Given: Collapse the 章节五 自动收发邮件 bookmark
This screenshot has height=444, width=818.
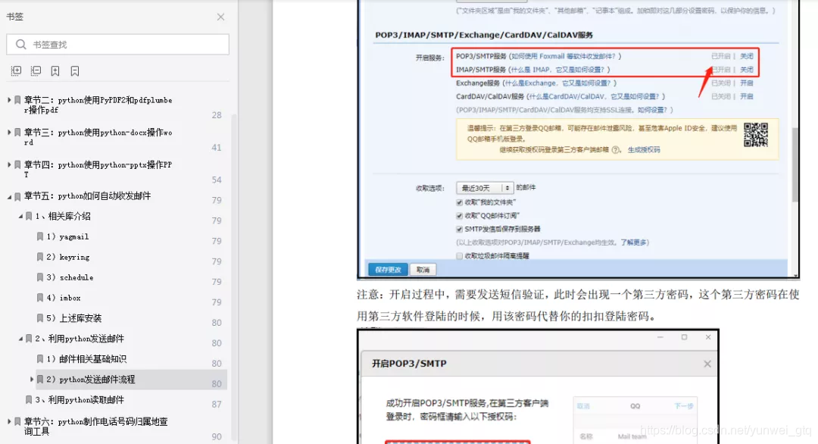Looking at the screenshot, I should click(9, 197).
